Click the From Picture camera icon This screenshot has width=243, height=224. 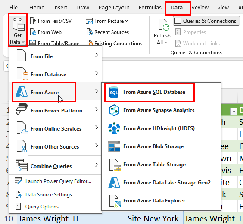pos(89,21)
